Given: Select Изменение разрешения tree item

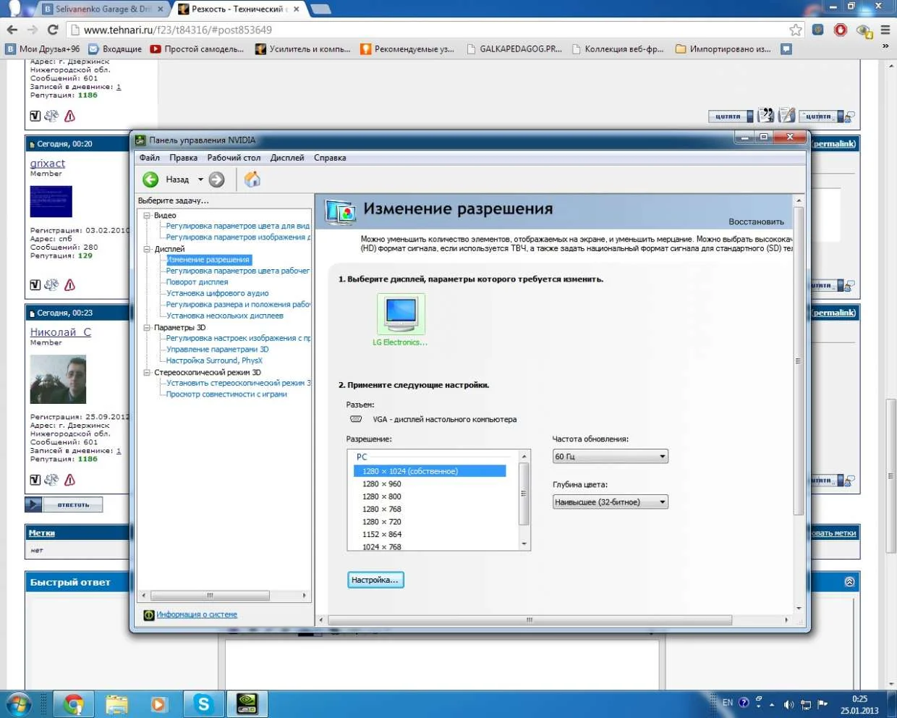Looking at the screenshot, I should pyautogui.click(x=208, y=260).
